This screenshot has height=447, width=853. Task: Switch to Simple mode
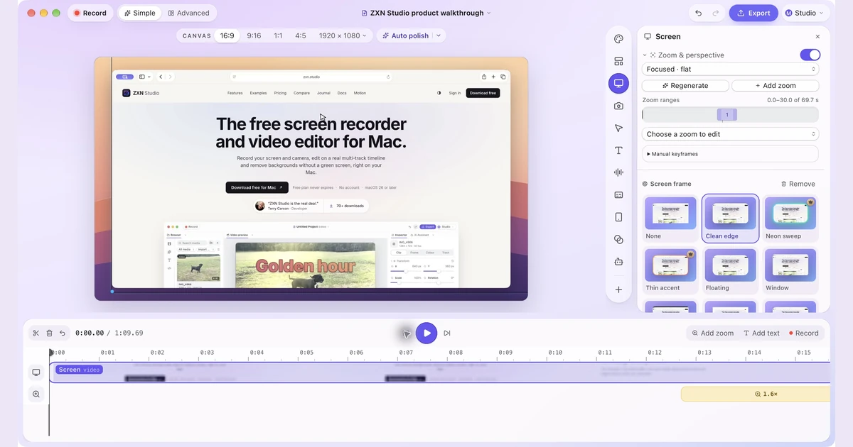coord(139,13)
